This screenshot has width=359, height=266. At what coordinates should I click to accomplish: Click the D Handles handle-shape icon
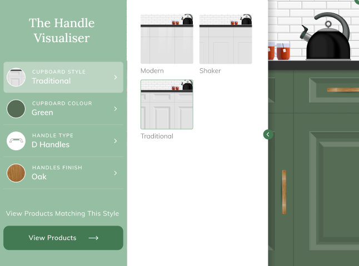pyautogui.click(x=16, y=141)
